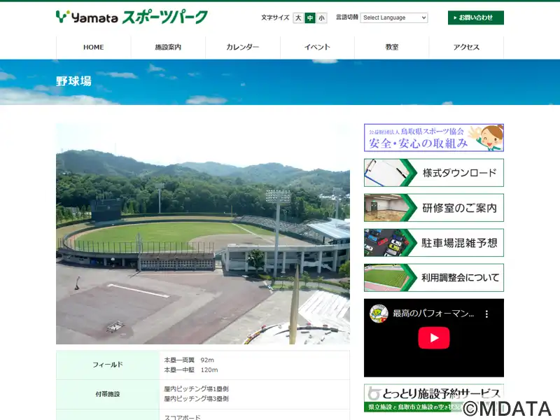This screenshot has width=560, height=420.
Task: Set text size to 大 (large)
Action: coord(298,18)
